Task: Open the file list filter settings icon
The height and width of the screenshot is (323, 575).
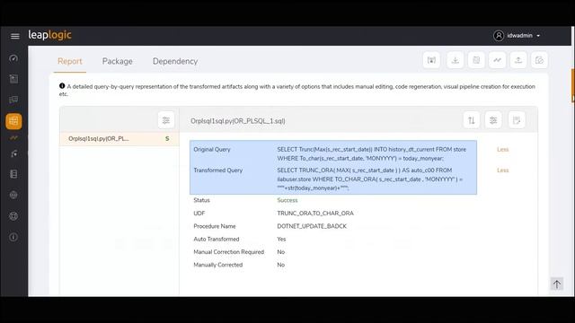Action: pyautogui.click(x=166, y=120)
